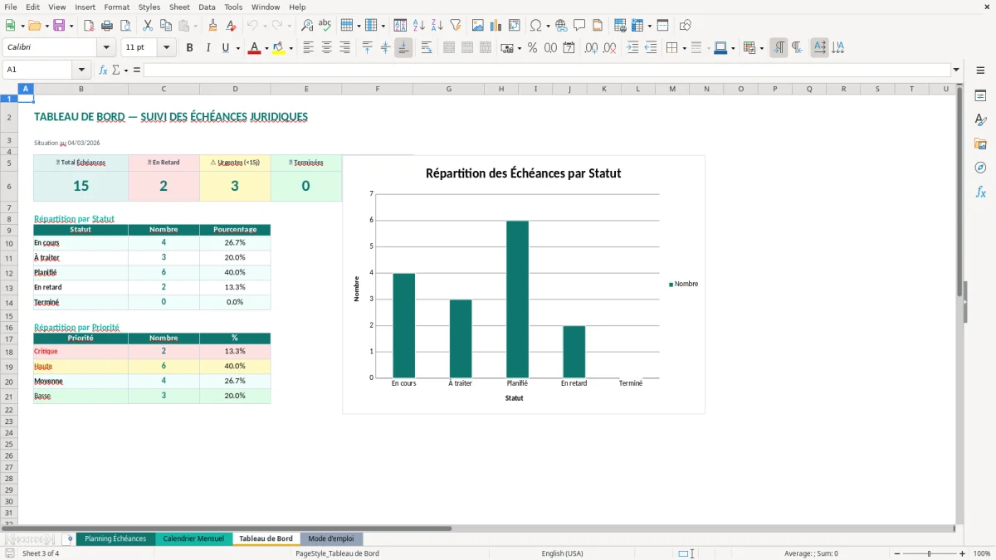This screenshot has width=996, height=560.
Task: Click the Font Color red swatch
Action: point(253,48)
